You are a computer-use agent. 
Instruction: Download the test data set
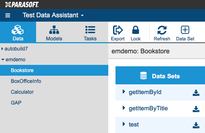pyautogui.click(x=196, y=125)
